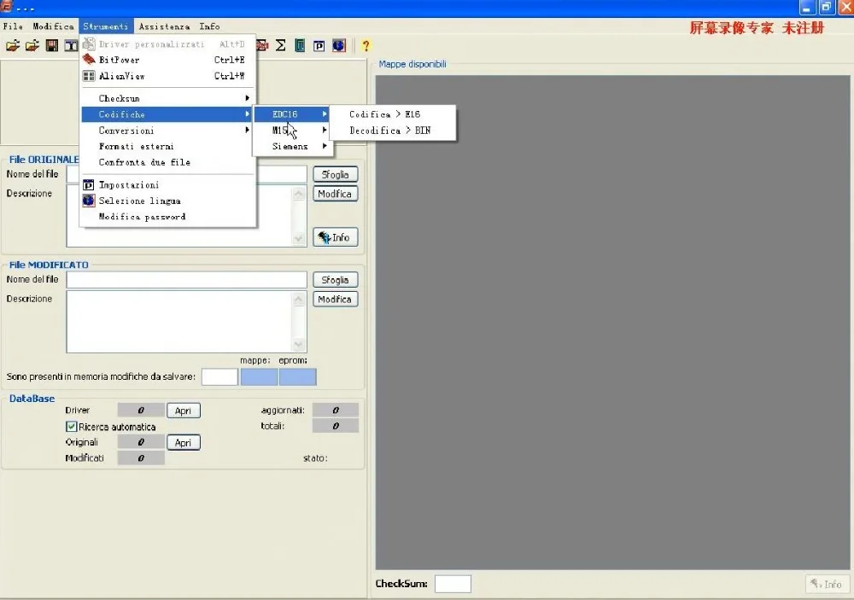Click the globe language toolbar icon
Viewport: 854px width, 600px height.
click(339, 46)
